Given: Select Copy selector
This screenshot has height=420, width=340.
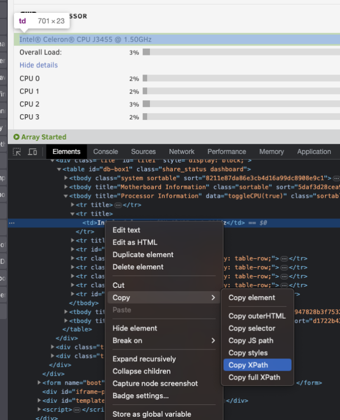Looking at the screenshot, I should pos(257,328).
